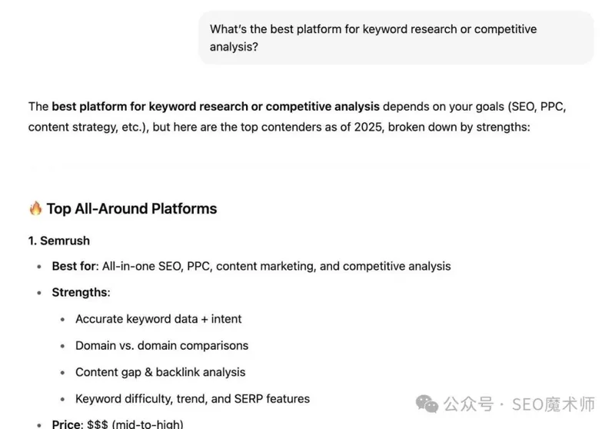615x429 pixels.
Task: Click the user question message bubble
Action: 395,38
